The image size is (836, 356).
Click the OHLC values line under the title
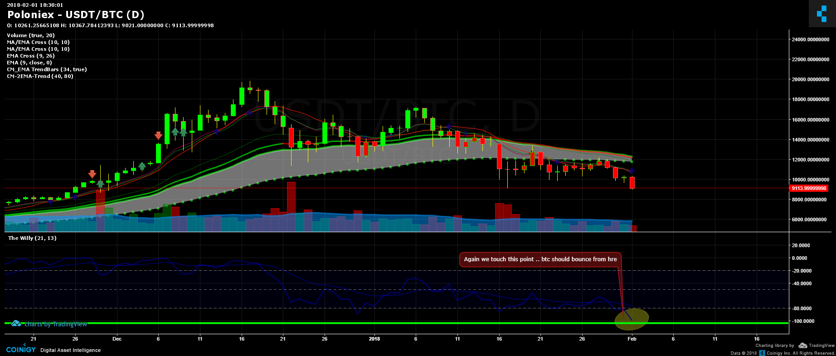coord(110,25)
